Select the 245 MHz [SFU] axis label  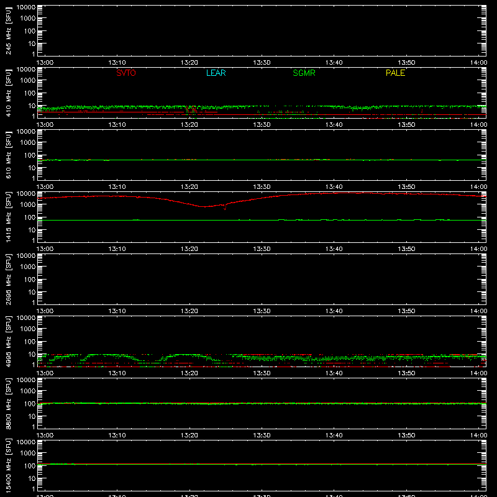coord(9,30)
